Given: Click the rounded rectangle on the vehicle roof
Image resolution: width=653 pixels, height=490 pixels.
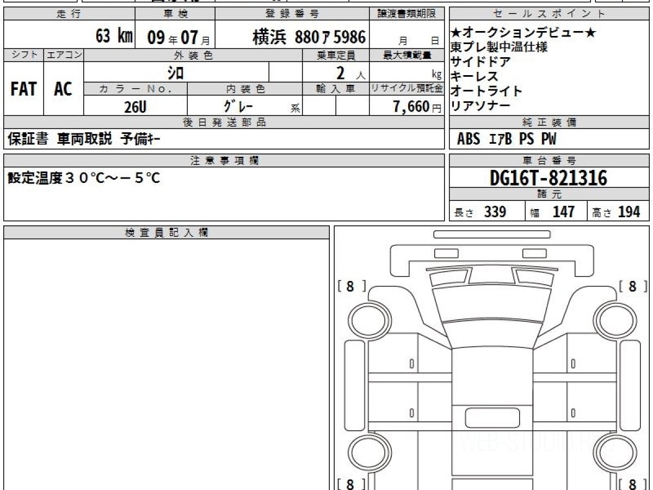Looking at the screenshot, I should coord(488,418).
